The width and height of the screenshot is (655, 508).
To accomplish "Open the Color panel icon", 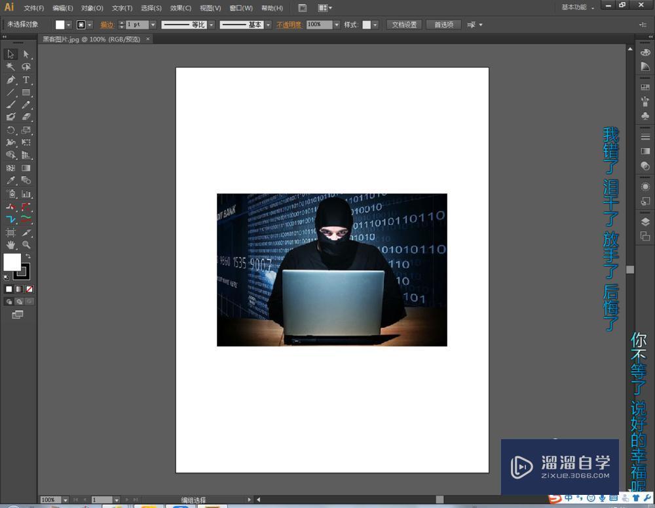I will click(645, 52).
